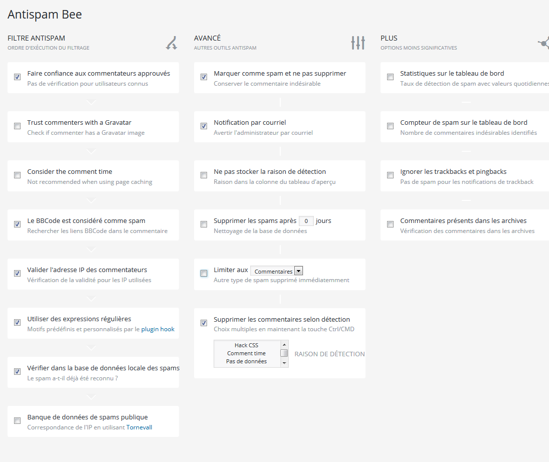Viewport: 549px width, 462px height.
Task: Click "Check if commenter has a Gravatar image" text
Action: tap(86, 133)
